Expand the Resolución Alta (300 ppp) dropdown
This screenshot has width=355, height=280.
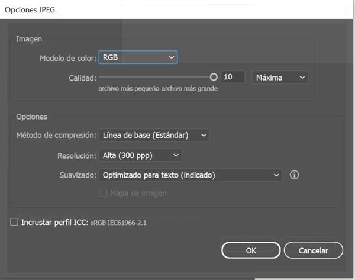pyautogui.click(x=140, y=155)
